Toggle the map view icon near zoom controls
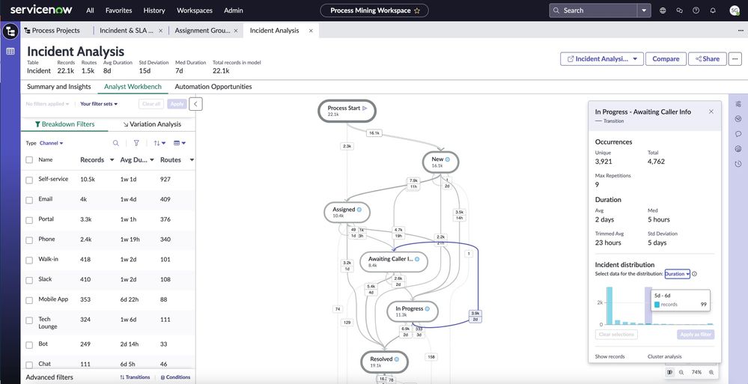Image resolution: width=748 pixels, height=384 pixels. [x=670, y=372]
